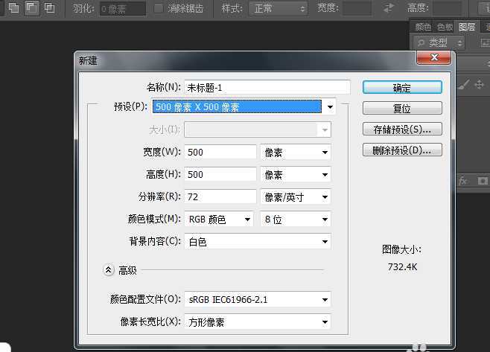Switch to the 色板 swatches tab

click(x=445, y=26)
